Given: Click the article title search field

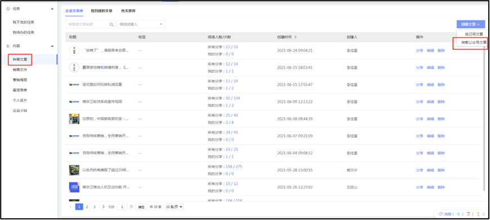Looking at the screenshot, I should coord(90,24).
